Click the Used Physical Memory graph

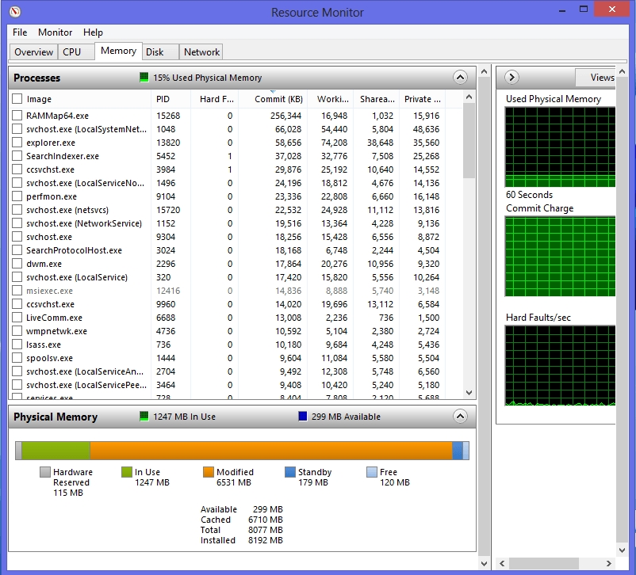560,147
